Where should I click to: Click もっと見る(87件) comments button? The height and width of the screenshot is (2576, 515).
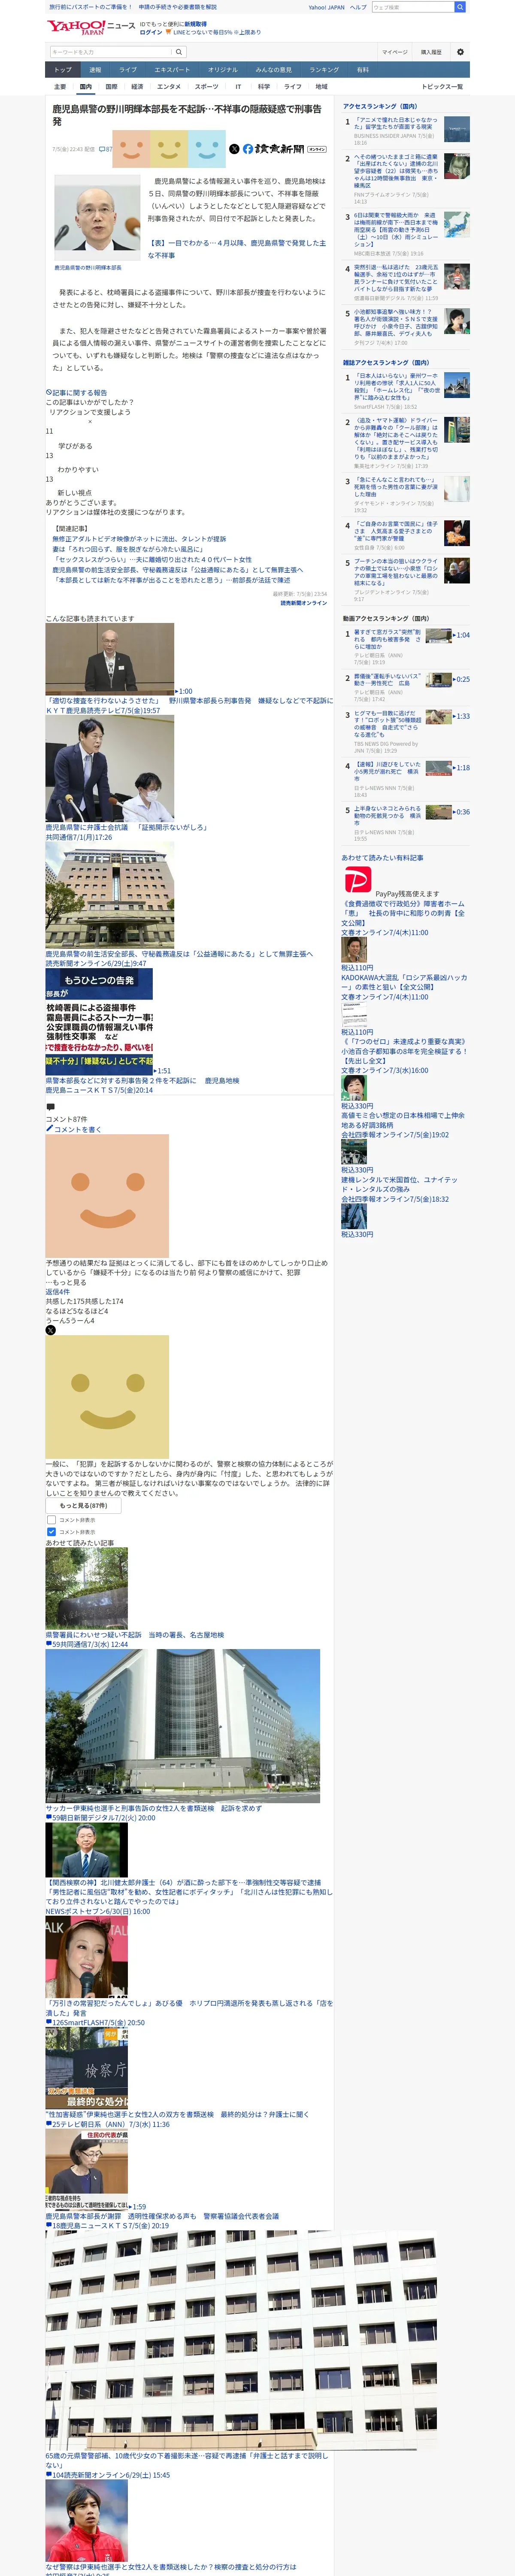click(x=83, y=1505)
